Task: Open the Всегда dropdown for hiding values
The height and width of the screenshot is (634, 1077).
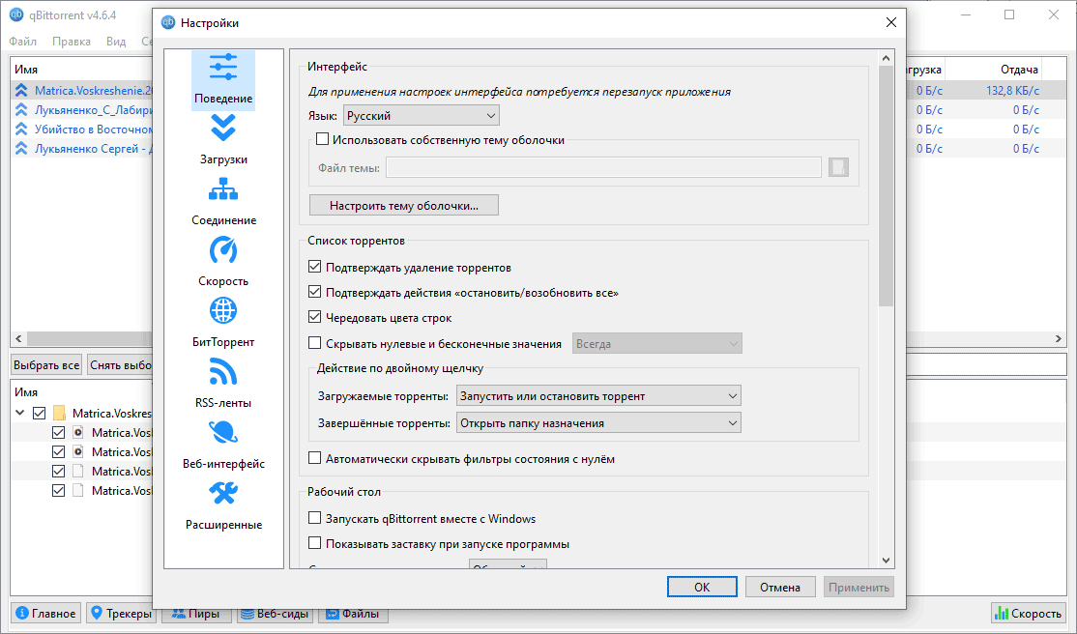Action: tap(657, 343)
